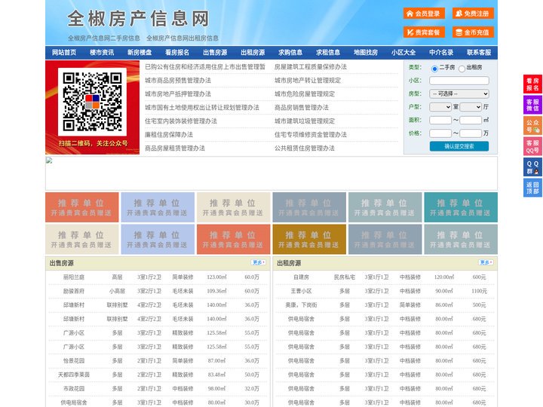Image resolution: width=543 pixels, height=407 pixels.
Task: Click the minimum 面积 area field
Action: point(440,120)
